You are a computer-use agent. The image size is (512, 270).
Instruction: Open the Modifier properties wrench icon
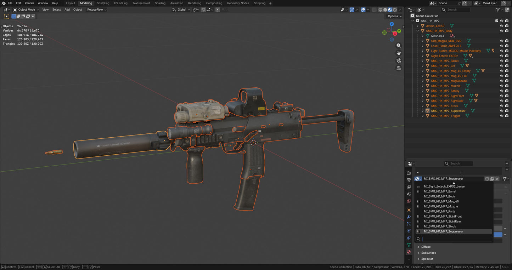coord(409,217)
